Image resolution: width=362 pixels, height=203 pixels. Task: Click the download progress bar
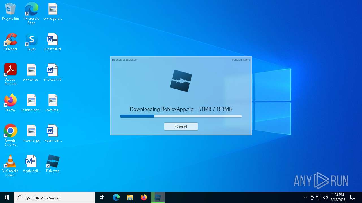pos(181,116)
